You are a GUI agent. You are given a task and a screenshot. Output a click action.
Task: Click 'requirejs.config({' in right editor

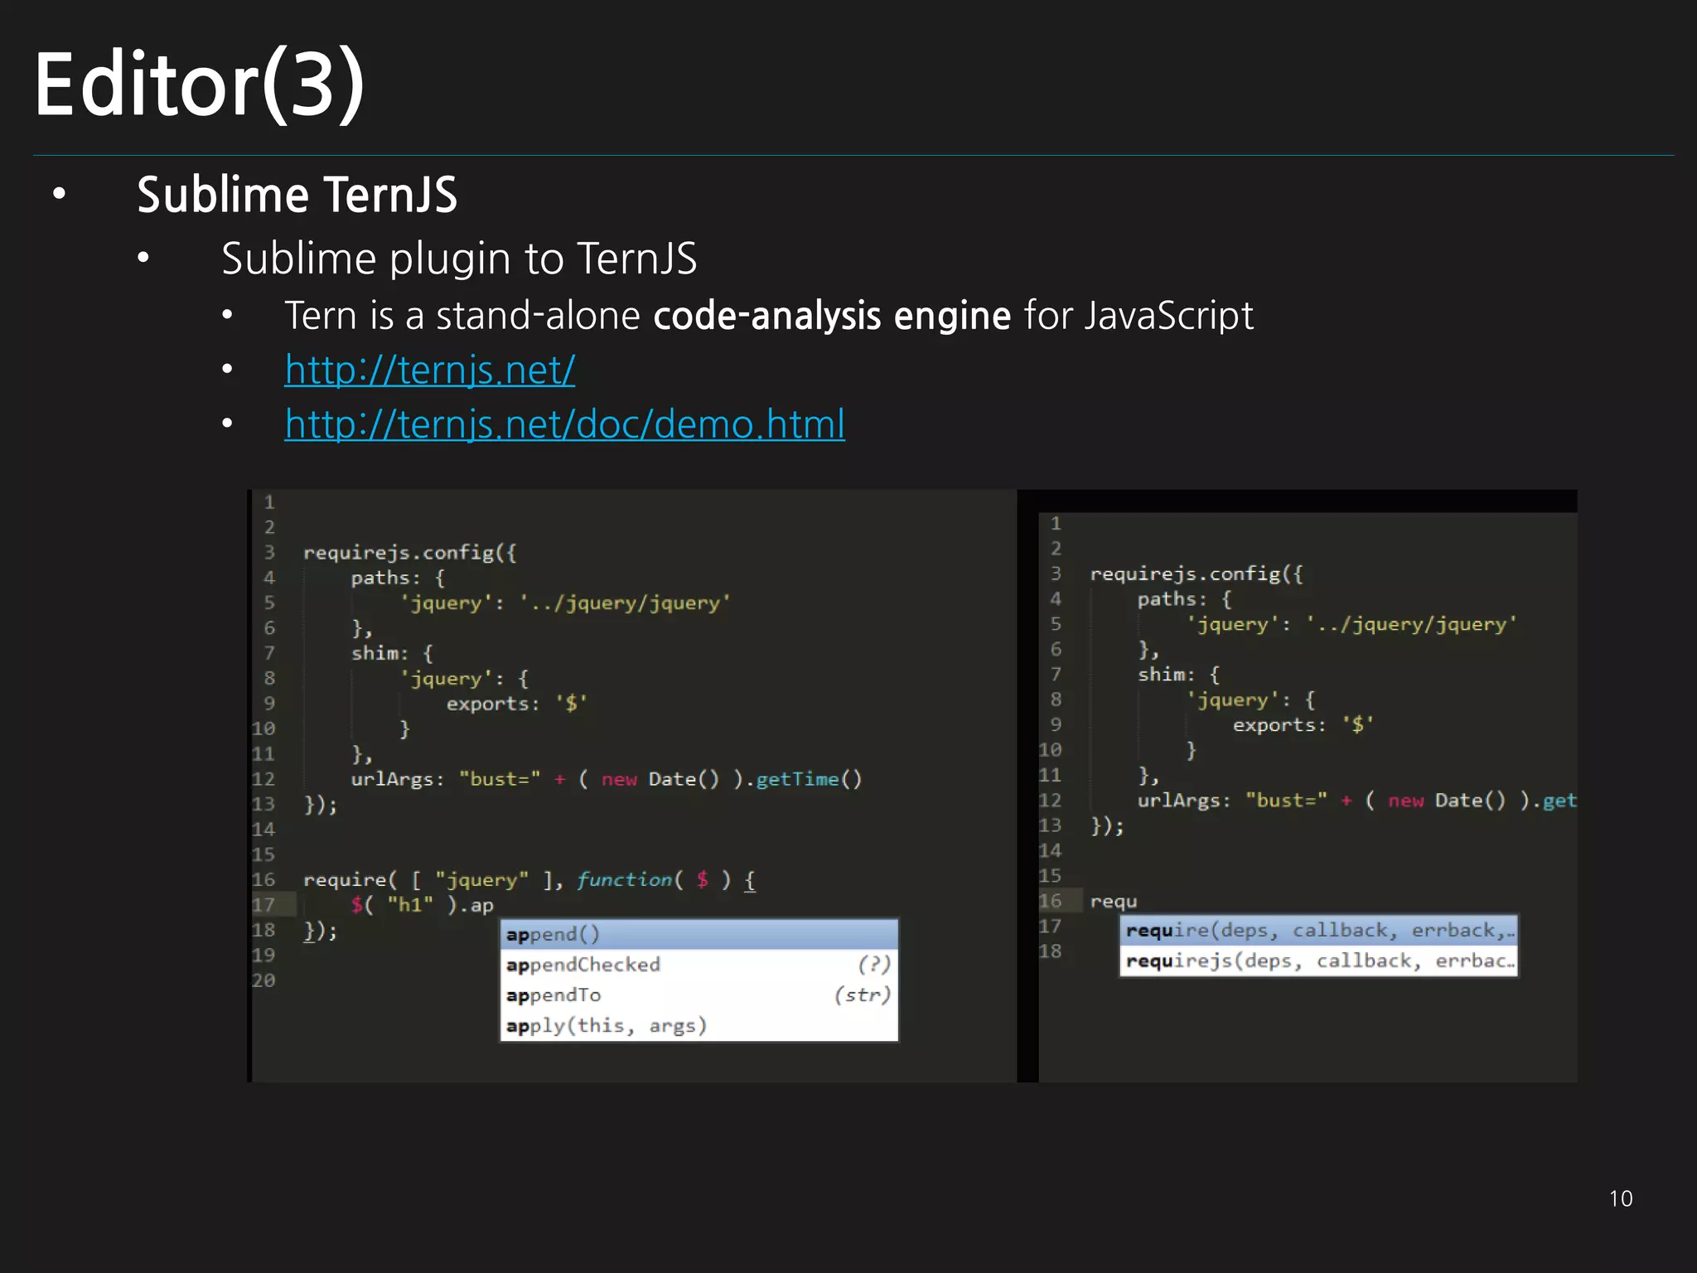[1196, 574]
